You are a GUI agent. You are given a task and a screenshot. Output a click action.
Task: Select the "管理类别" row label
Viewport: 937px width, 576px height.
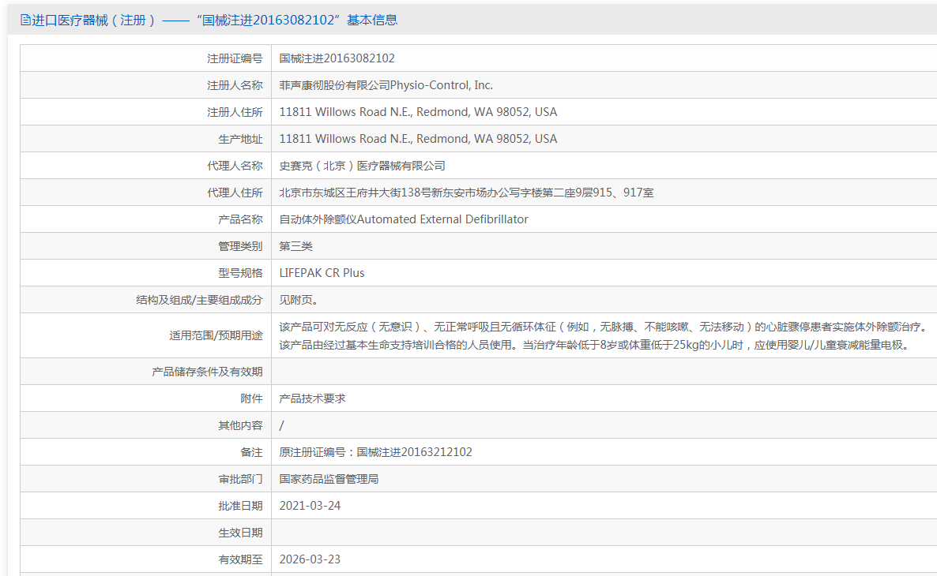[240, 246]
